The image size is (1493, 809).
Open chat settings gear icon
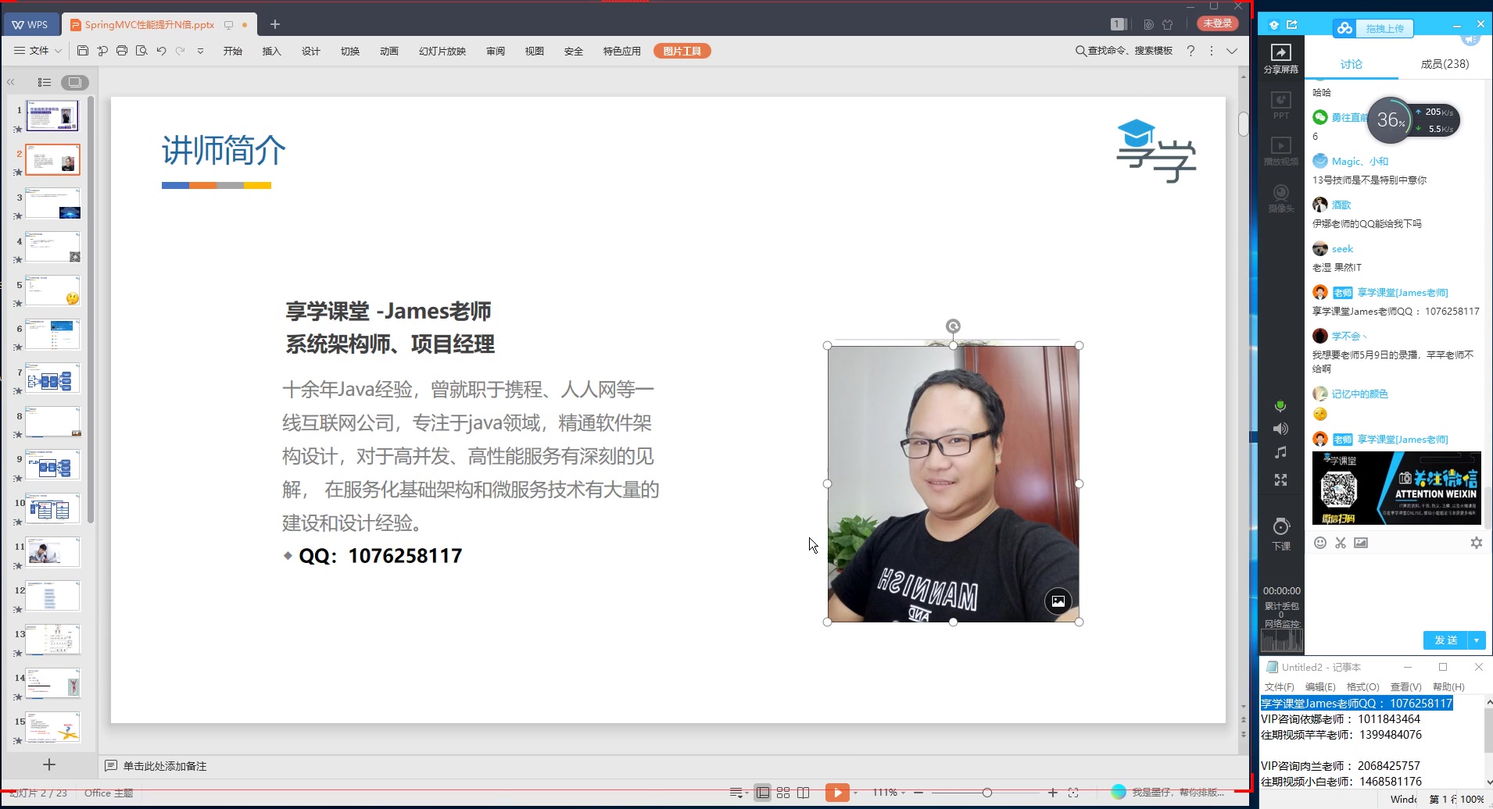point(1477,543)
